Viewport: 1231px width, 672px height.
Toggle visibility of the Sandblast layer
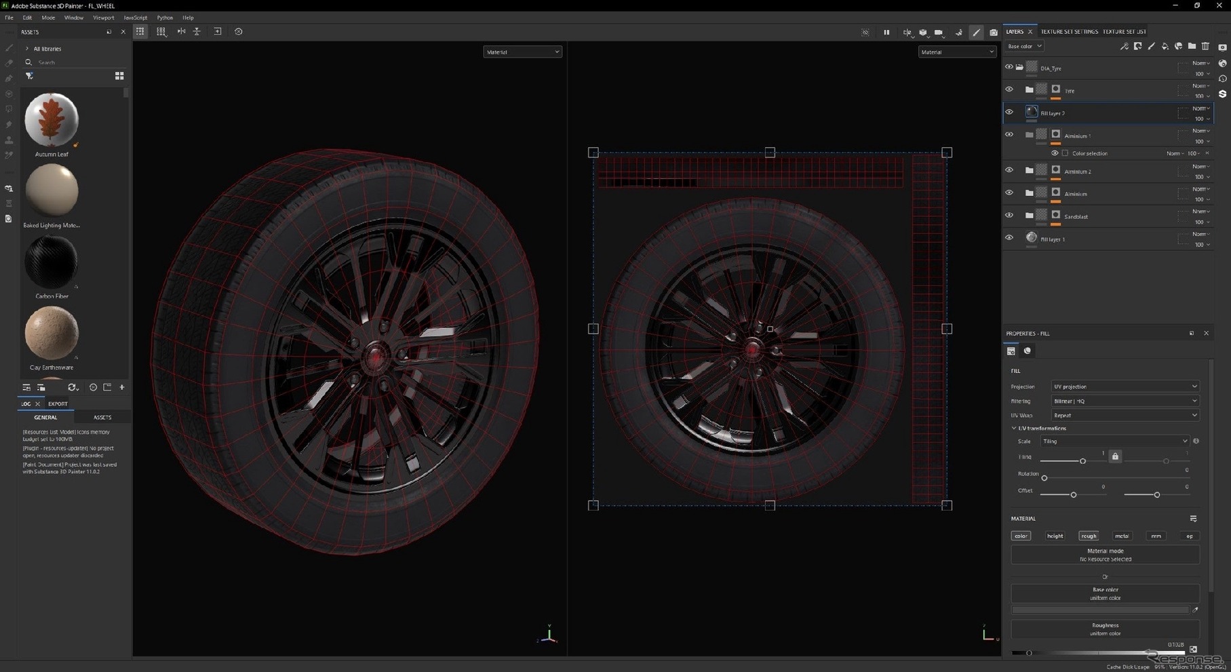(x=1009, y=215)
